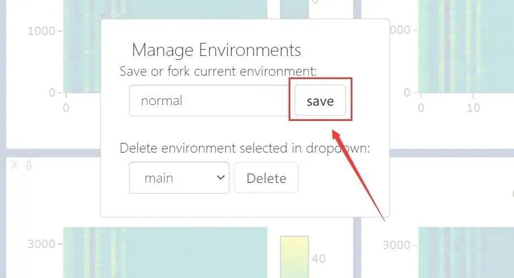Click the gray divider between left plot panes

pos(53,153)
